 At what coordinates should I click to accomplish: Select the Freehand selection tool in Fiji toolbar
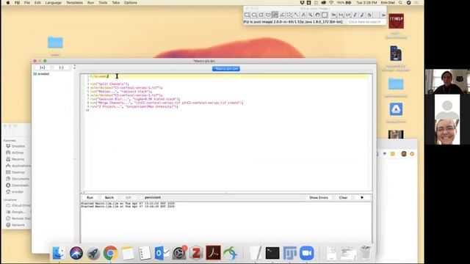(x=268, y=15)
